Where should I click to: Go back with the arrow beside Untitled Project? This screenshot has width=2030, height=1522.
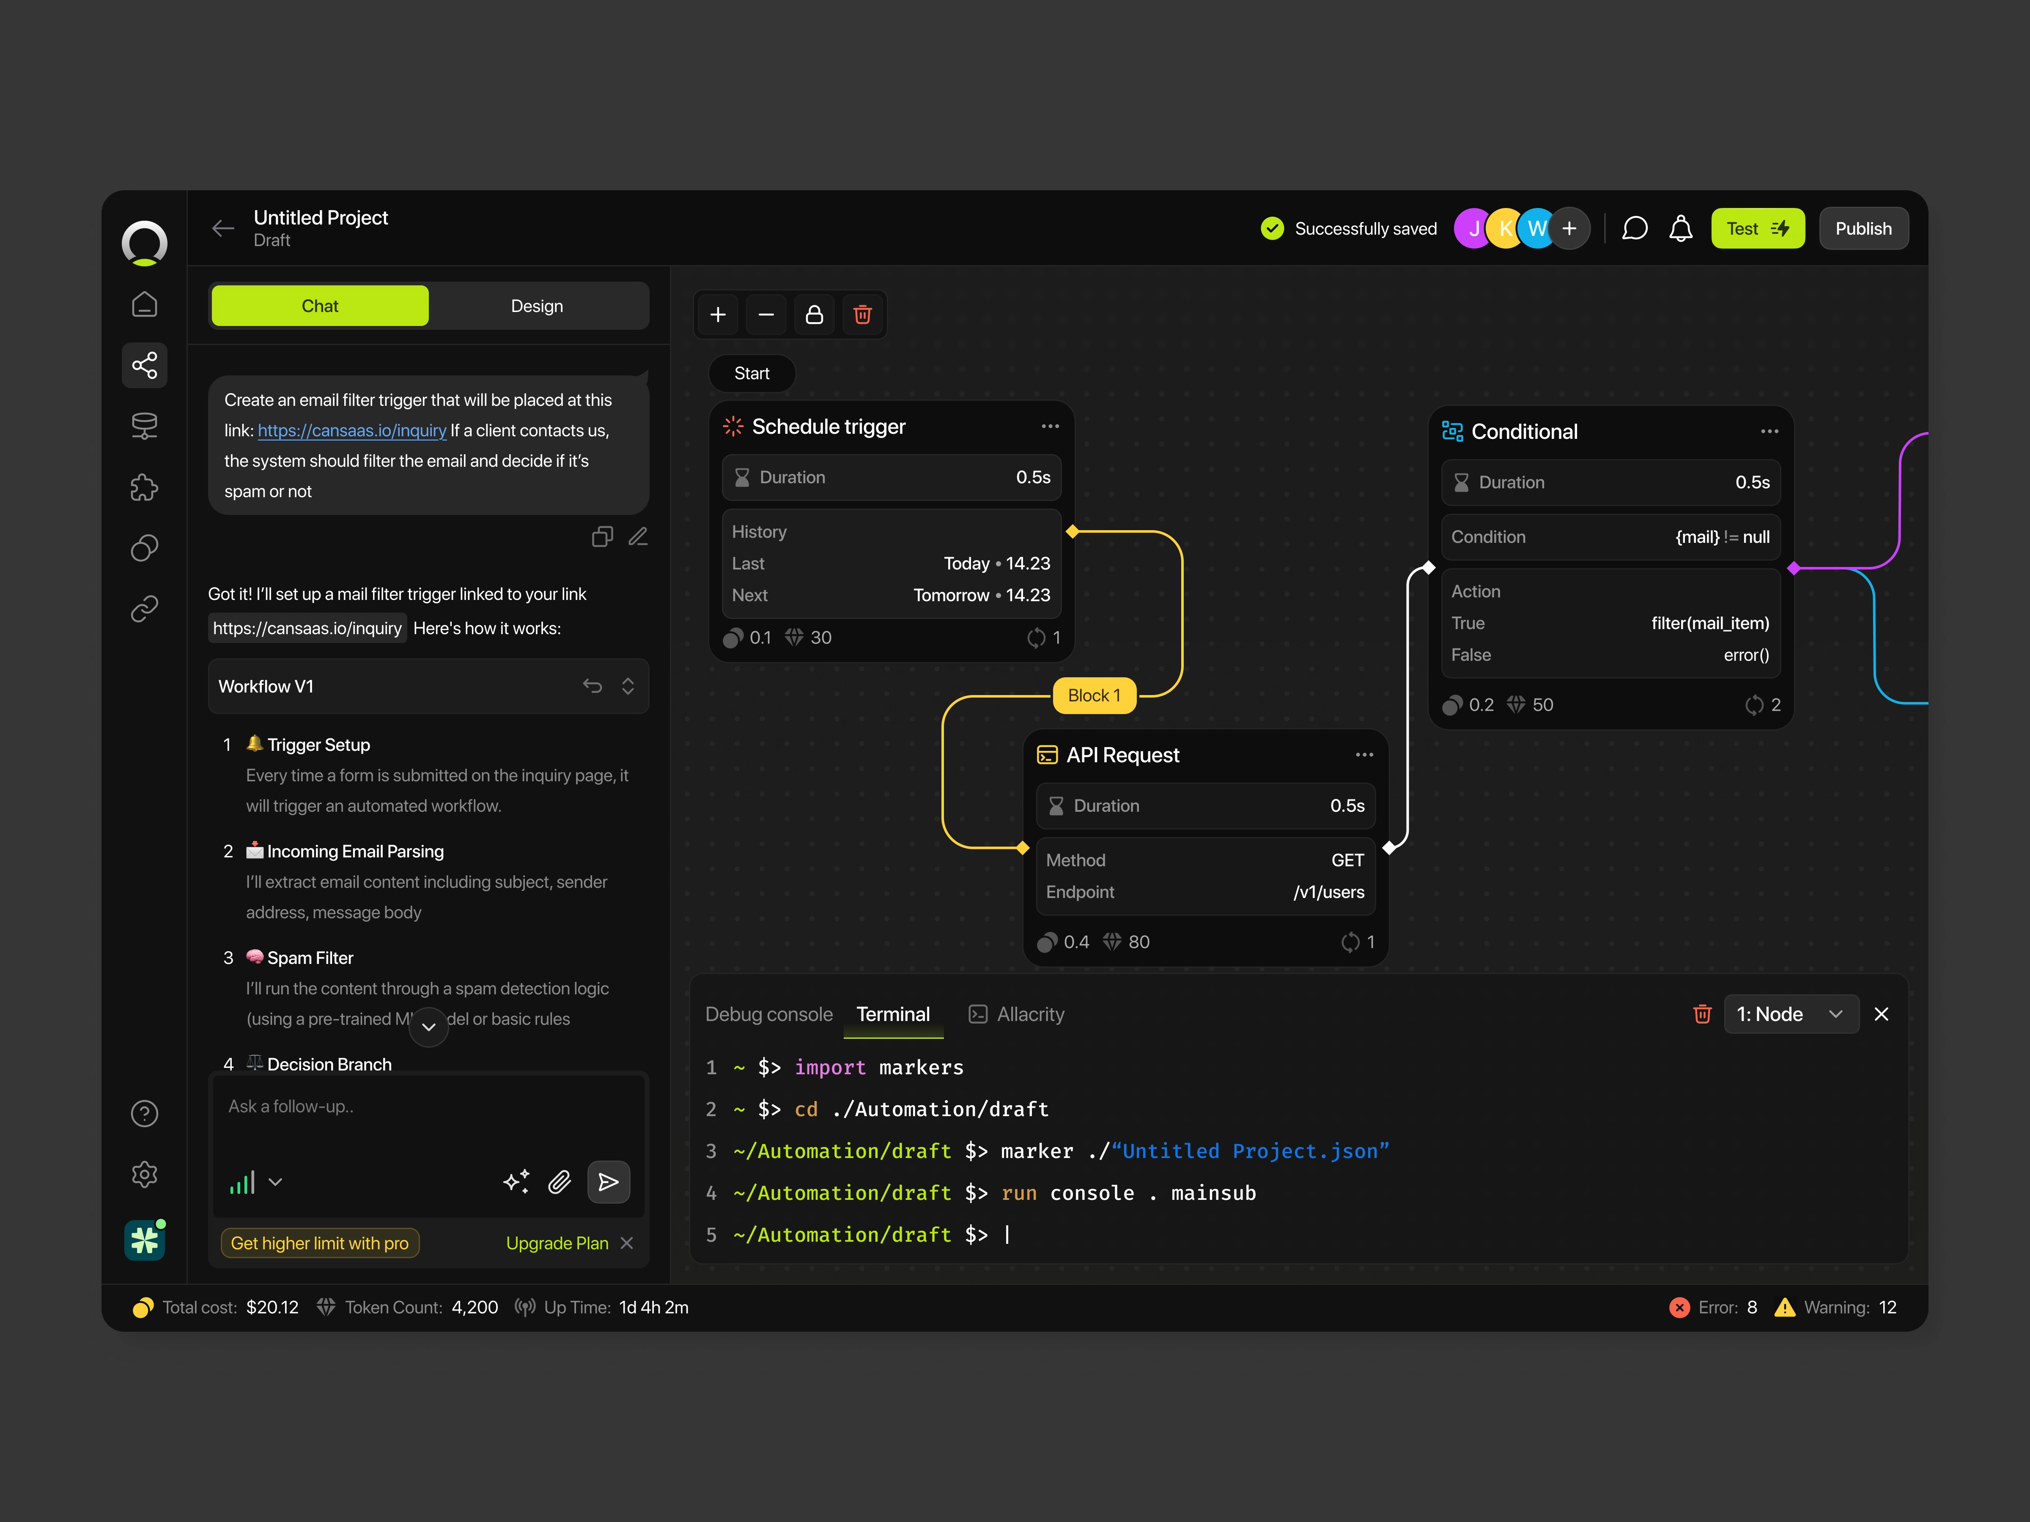tap(223, 228)
